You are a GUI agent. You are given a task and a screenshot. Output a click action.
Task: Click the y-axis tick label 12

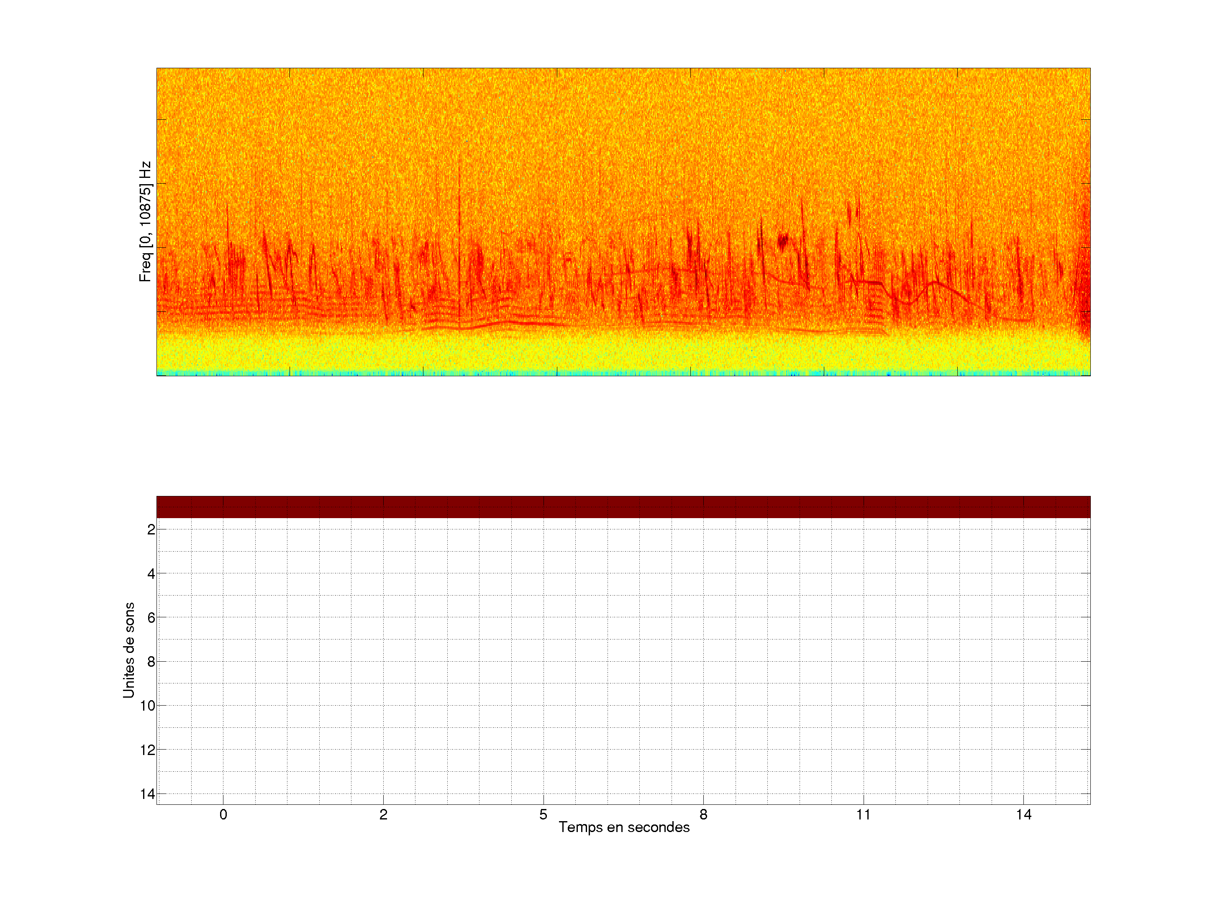click(148, 750)
